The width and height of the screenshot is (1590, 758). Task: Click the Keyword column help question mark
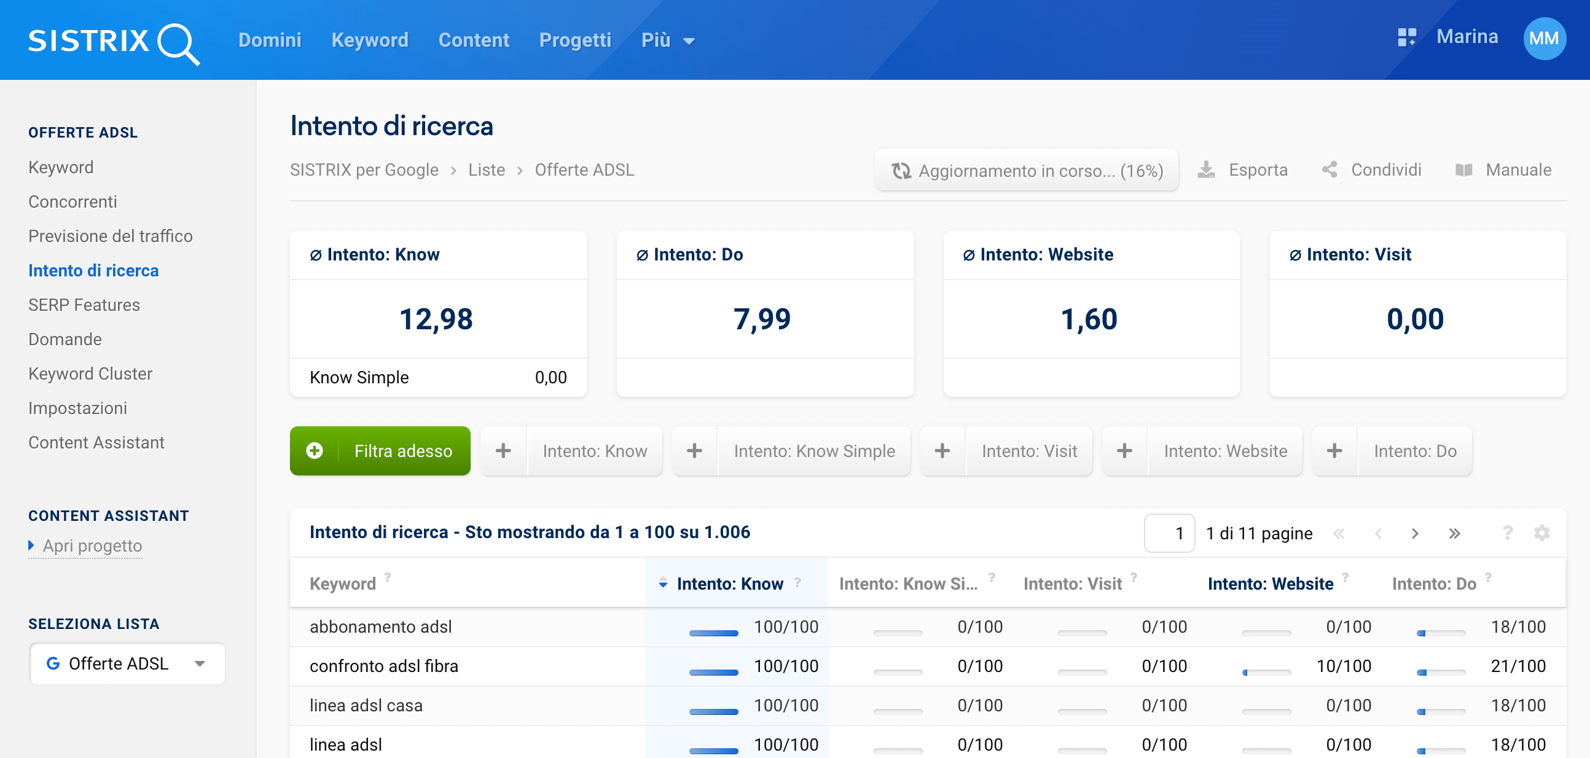tap(388, 577)
